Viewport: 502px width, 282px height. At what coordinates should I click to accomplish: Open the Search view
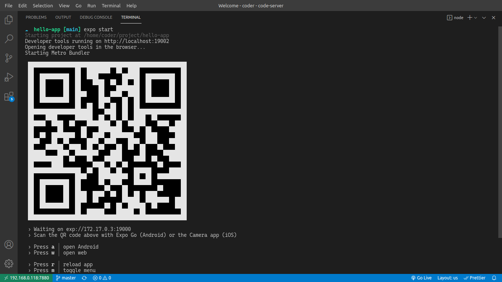click(x=9, y=39)
